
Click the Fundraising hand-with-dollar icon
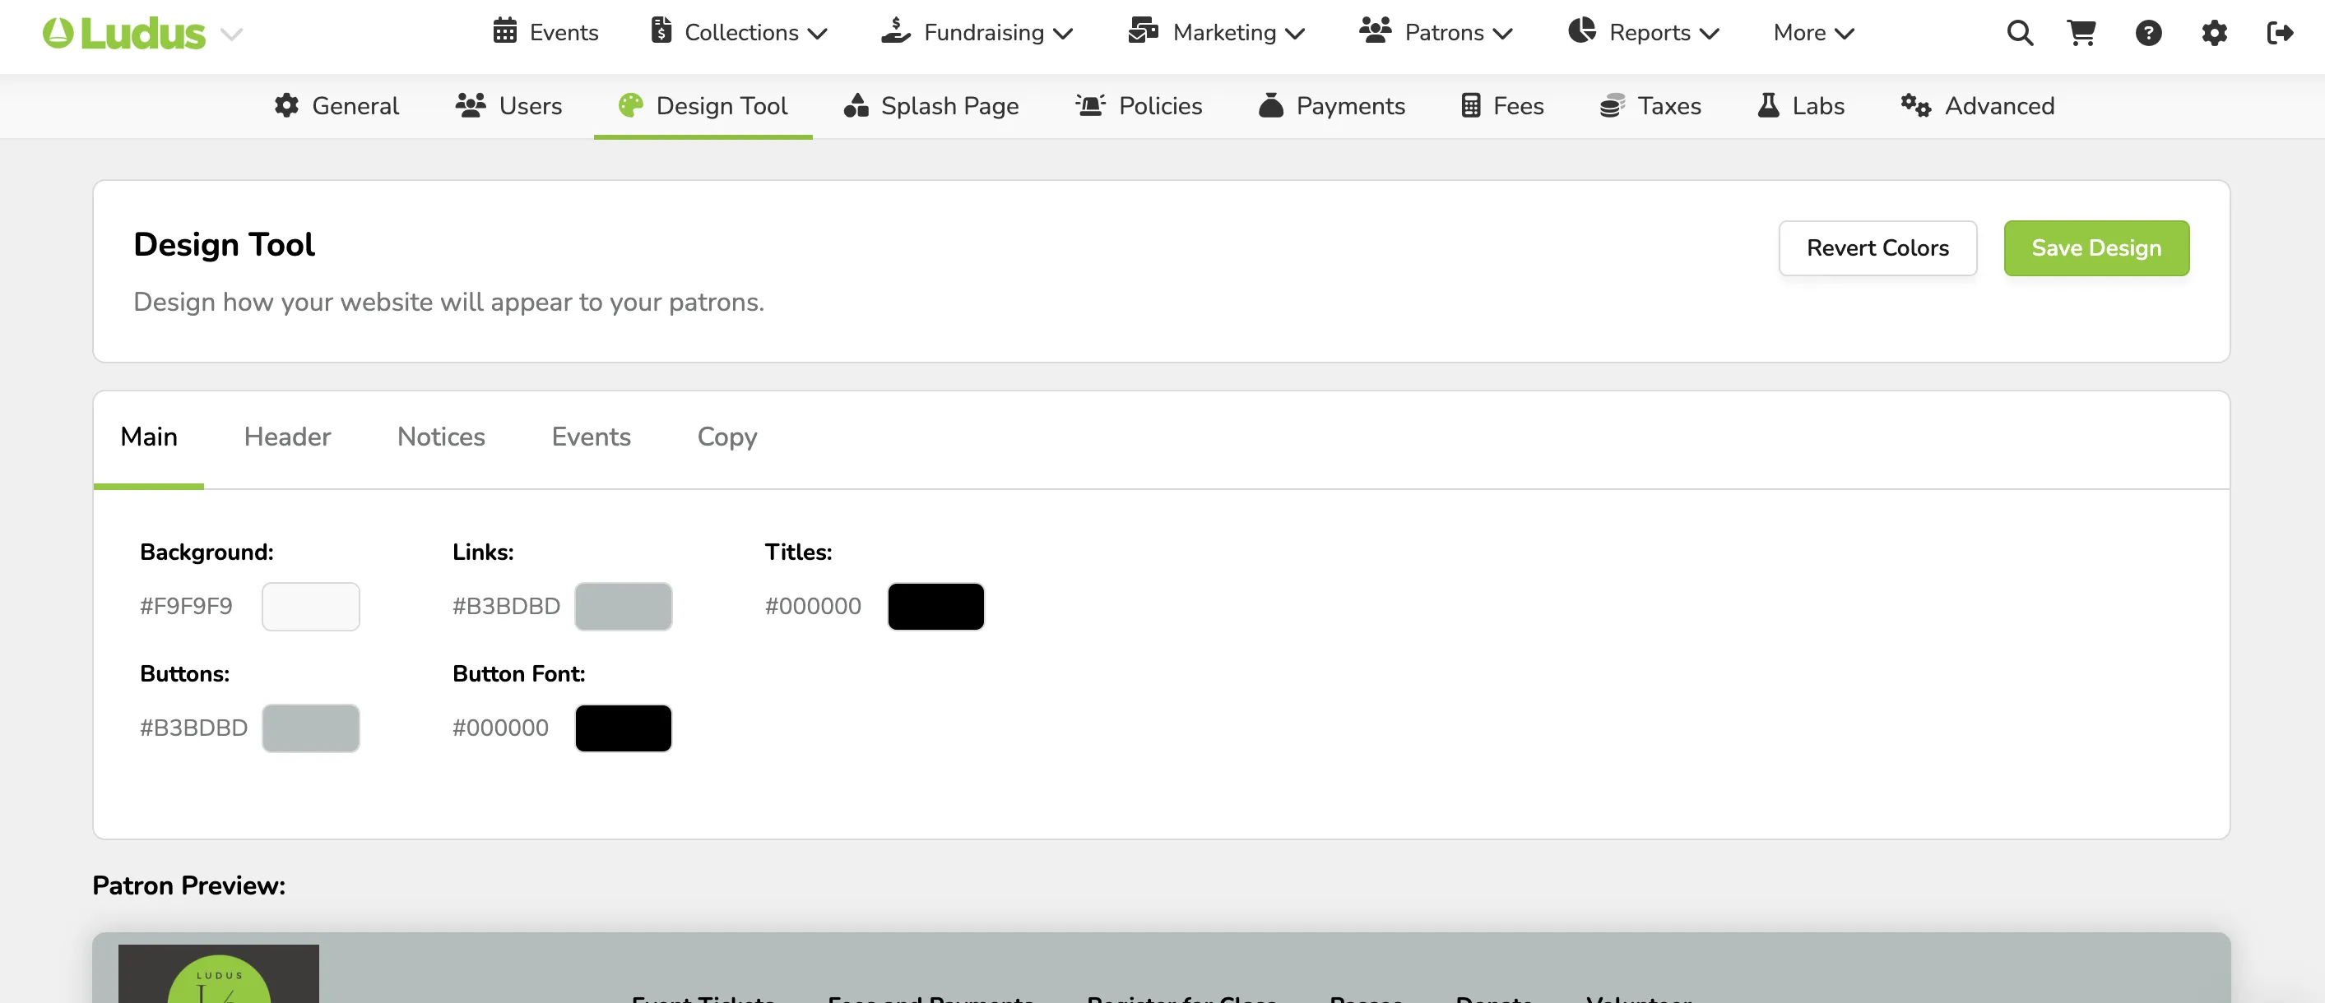(x=895, y=30)
